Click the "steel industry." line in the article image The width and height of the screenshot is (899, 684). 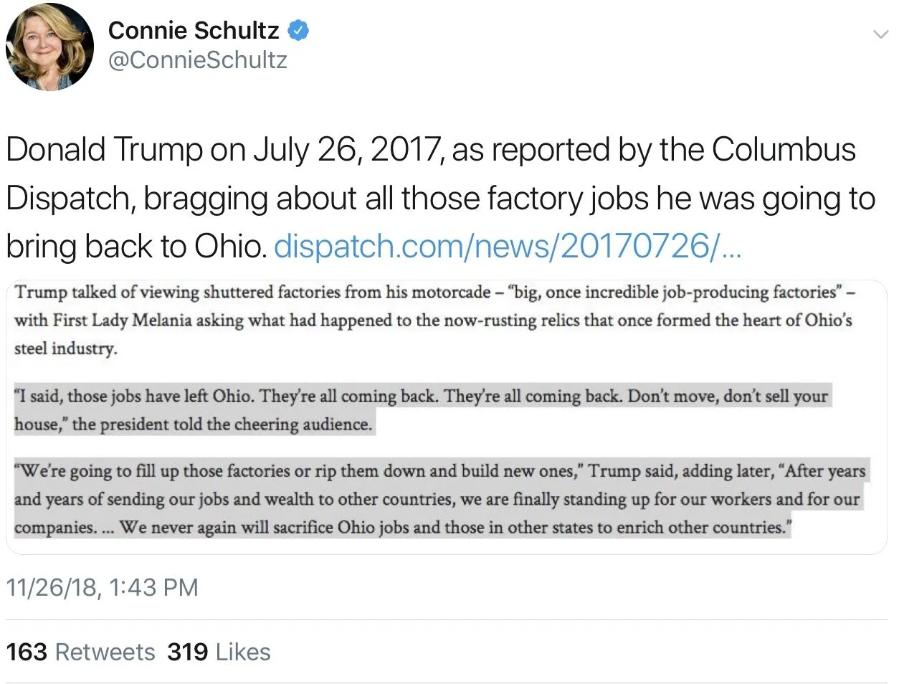point(66,349)
